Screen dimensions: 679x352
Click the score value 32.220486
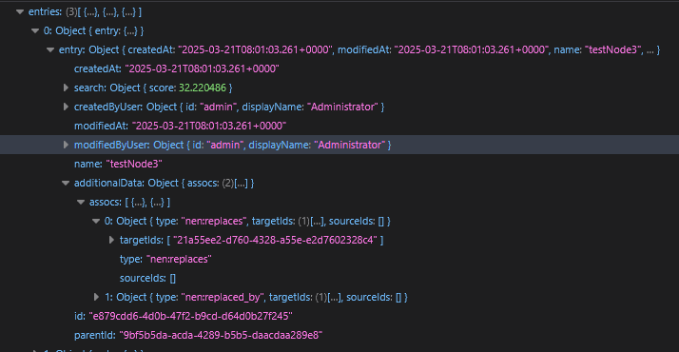point(203,88)
